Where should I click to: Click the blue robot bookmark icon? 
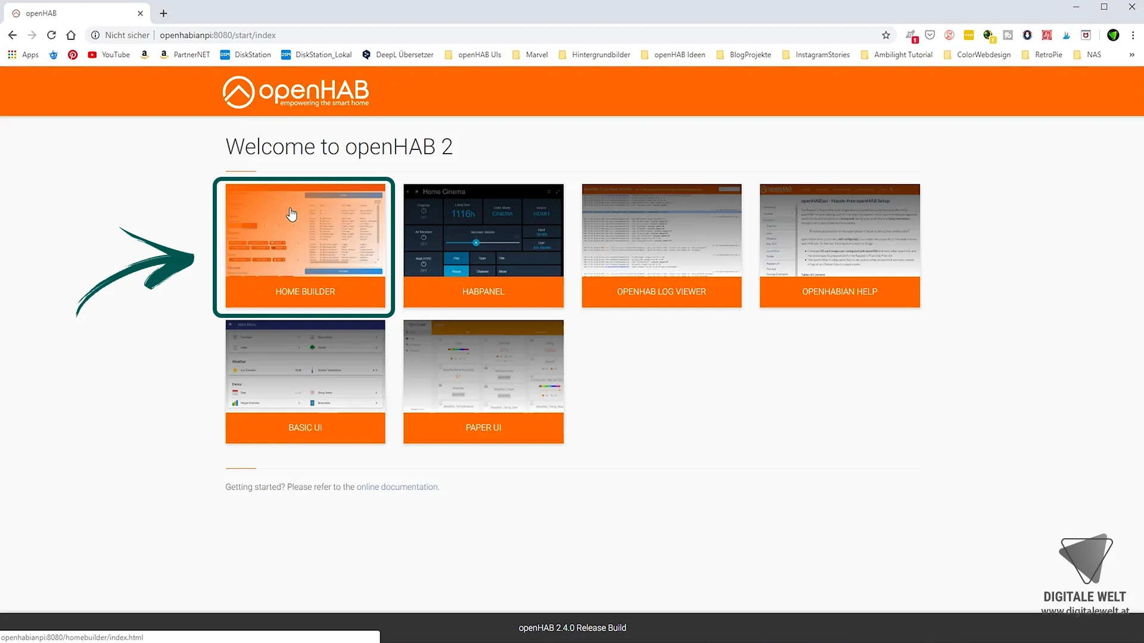pyautogui.click(x=53, y=55)
